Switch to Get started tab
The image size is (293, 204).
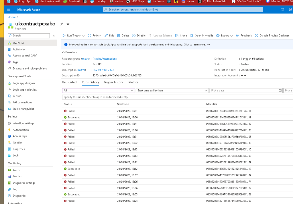pyautogui.click(x=69, y=82)
